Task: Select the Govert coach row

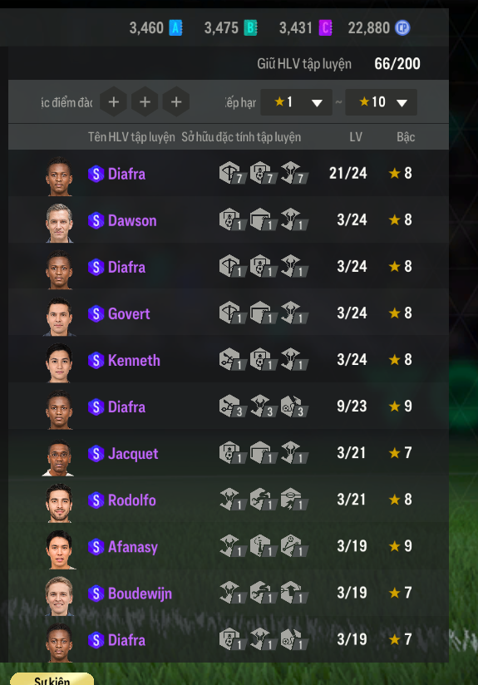Action: click(229, 313)
